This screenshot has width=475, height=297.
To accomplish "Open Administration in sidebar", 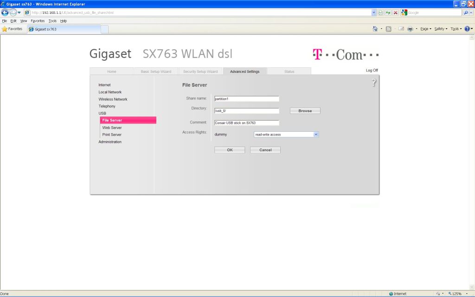I will coord(110,142).
